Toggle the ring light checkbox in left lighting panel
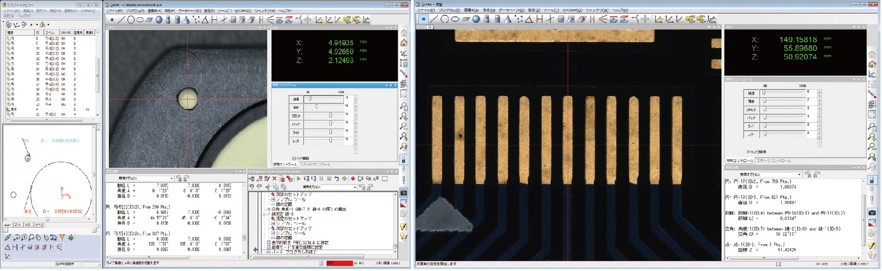 click(x=294, y=158)
